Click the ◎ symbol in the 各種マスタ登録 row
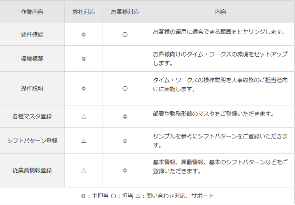The height and width of the screenshot is (205, 295). coord(125,116)
